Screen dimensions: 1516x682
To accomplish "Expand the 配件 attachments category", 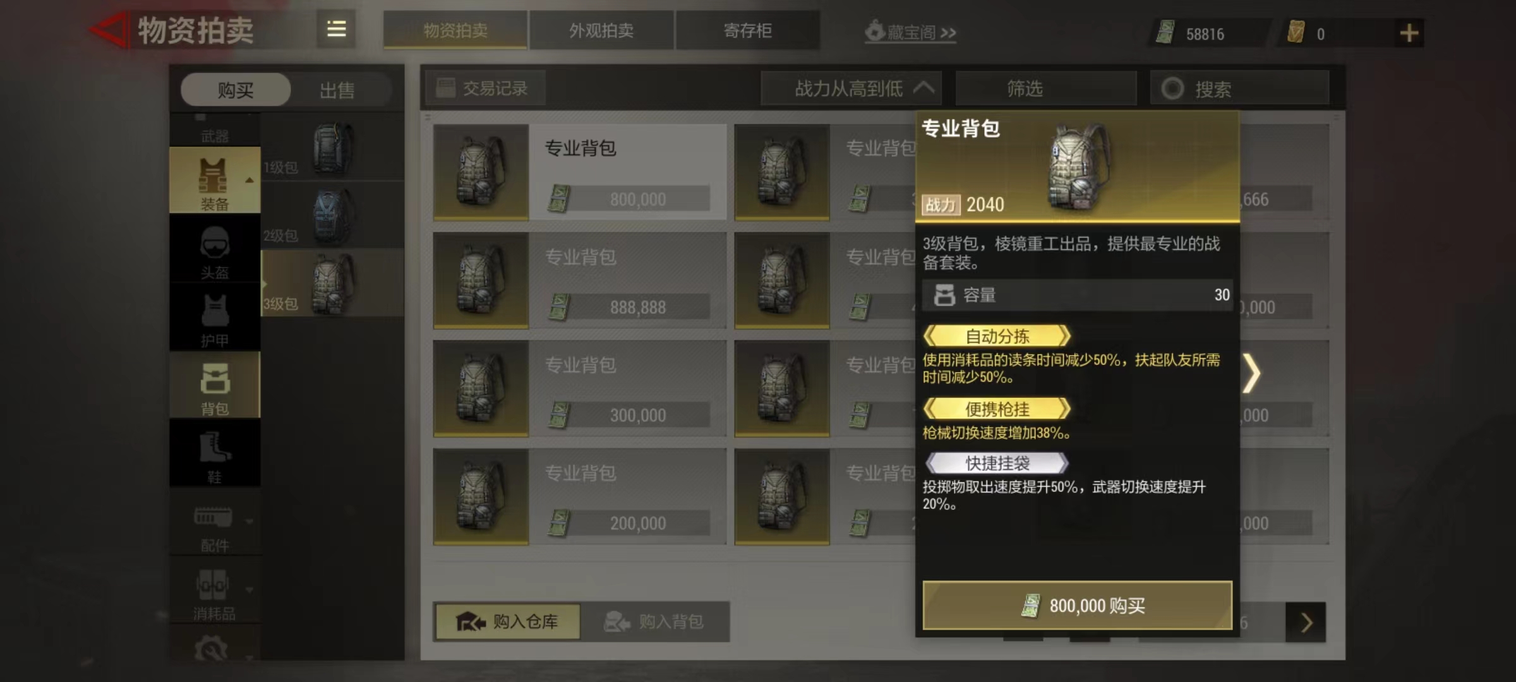I will pos(215,525).
